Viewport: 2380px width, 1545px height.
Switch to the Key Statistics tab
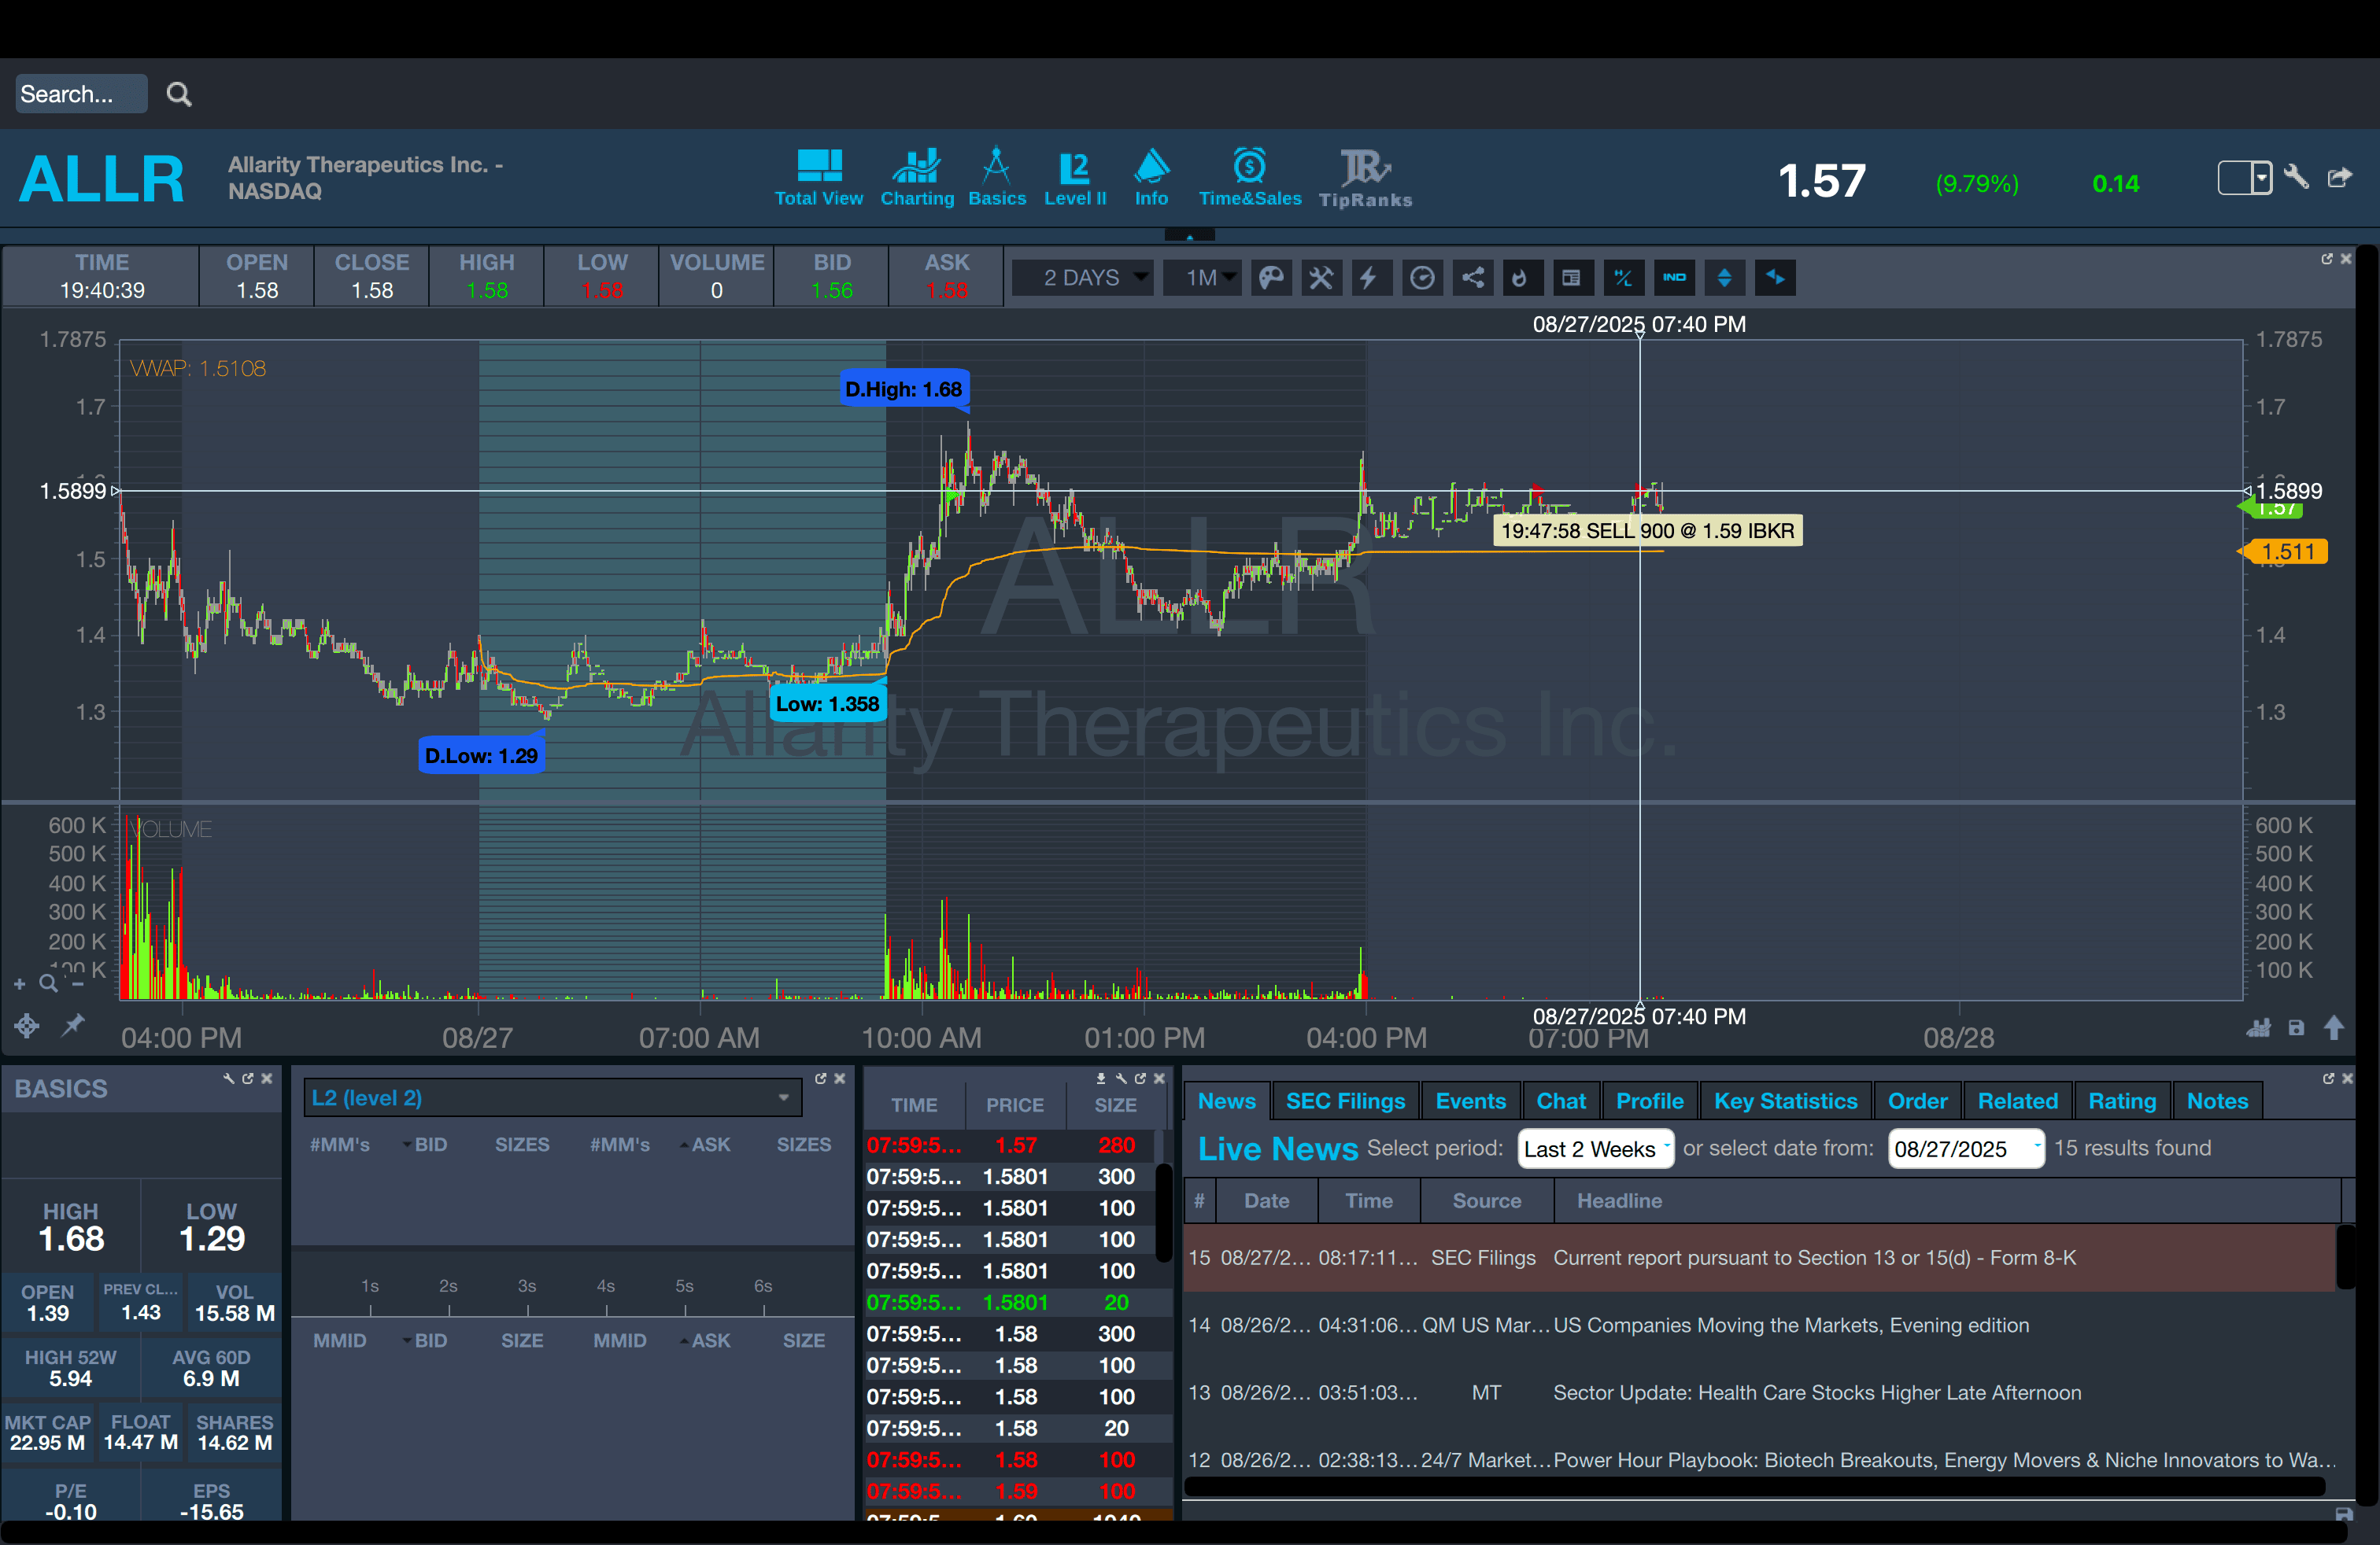point(1784,1101)
